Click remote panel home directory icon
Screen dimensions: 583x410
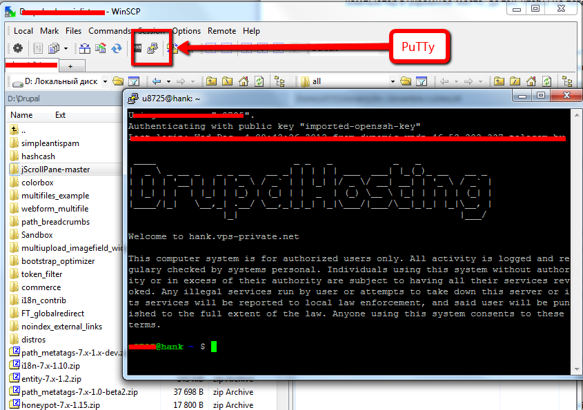(531, 81)
